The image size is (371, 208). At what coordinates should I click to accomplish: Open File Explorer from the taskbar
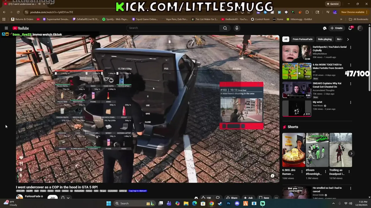point(186,203)
